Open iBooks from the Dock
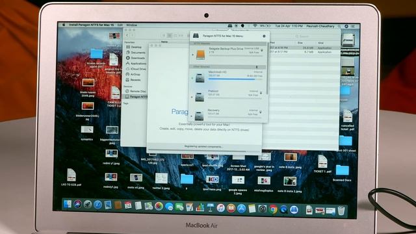The height and width of the screenshot is (234, 416). coord(231,208)
